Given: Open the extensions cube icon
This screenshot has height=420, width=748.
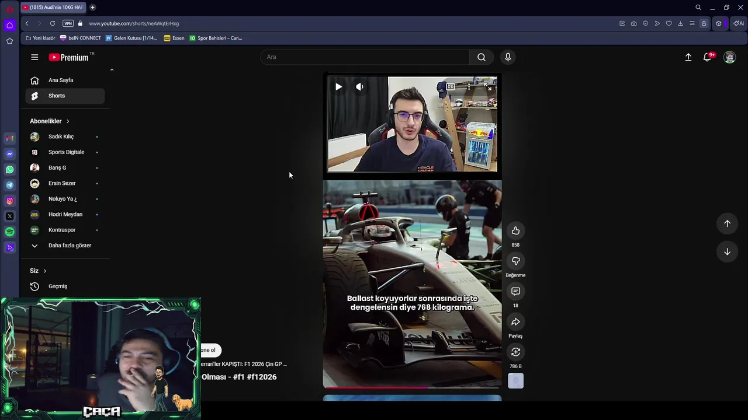Looking at the screenshot, I should [x=719, y=23].
